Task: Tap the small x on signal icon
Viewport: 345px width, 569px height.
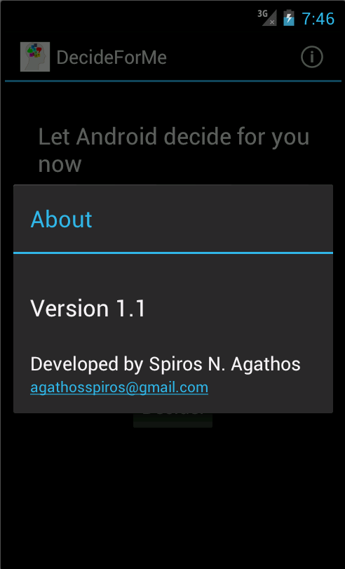Action: tap(272, 22)
